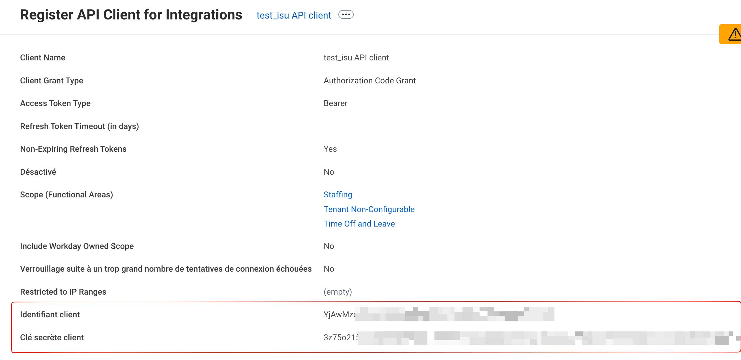The height and width of the screenshot is (360, 741).
Task: Click the Client Grant Type label
Action: point(52,81)
